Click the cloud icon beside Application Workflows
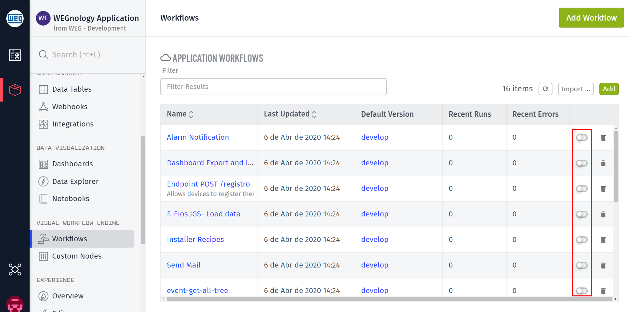 pyautogui.click(x=166, y=58)
